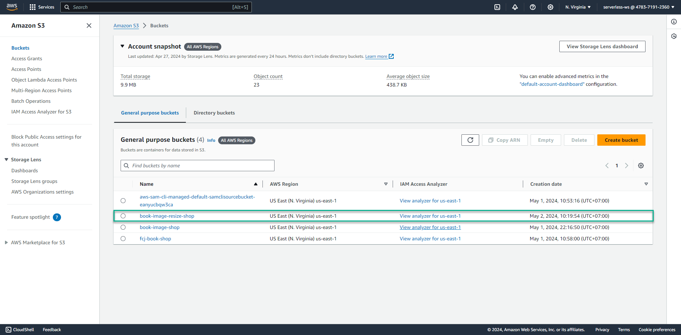This screenshot has width=681, height=335.
Task: Open the aws-sam-cli-managed-default bucket link
Action: point(197,201)
